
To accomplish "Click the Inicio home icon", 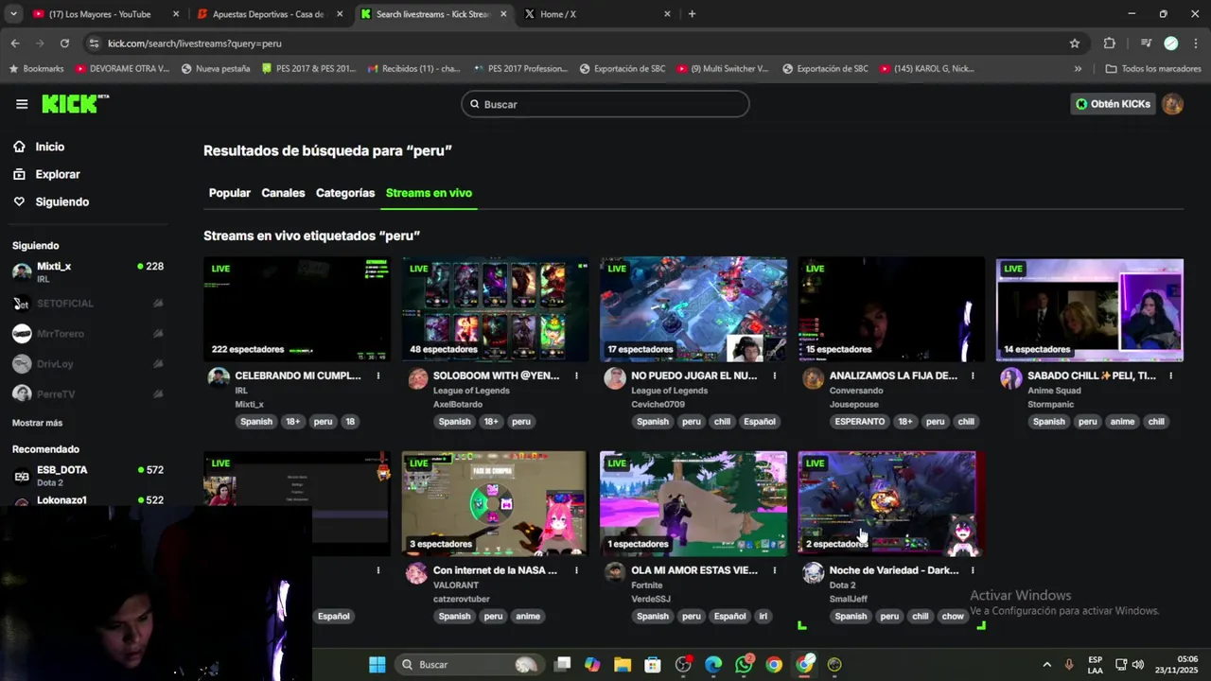I will point(19,147).
